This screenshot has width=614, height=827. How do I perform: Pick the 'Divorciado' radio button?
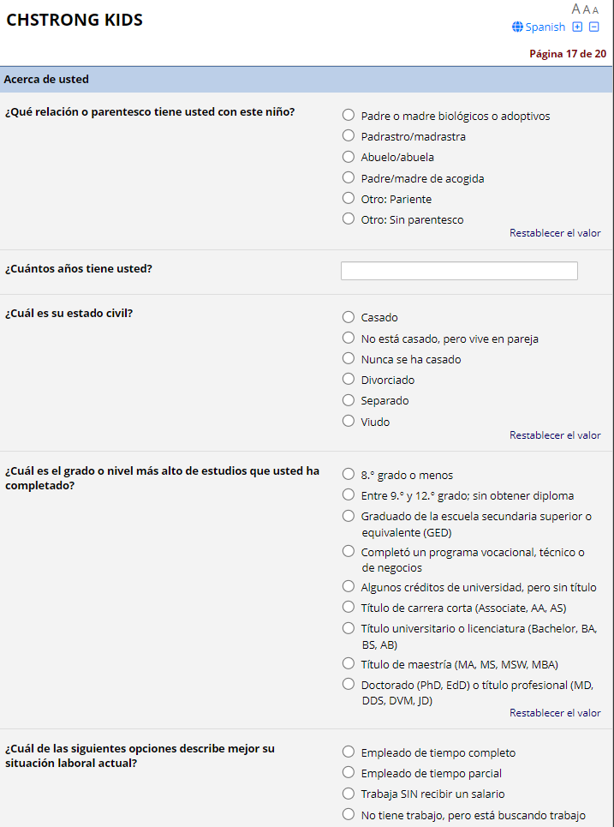[x=349, y=379]
